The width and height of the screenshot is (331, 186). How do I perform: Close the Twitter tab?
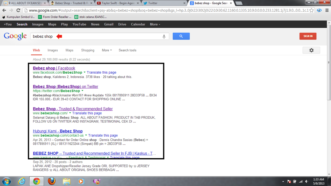pyautogui.click(x=184, y=3)
